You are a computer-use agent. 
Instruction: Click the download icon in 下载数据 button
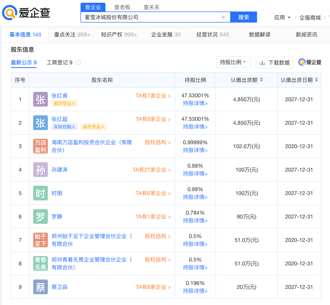point(262,63)
